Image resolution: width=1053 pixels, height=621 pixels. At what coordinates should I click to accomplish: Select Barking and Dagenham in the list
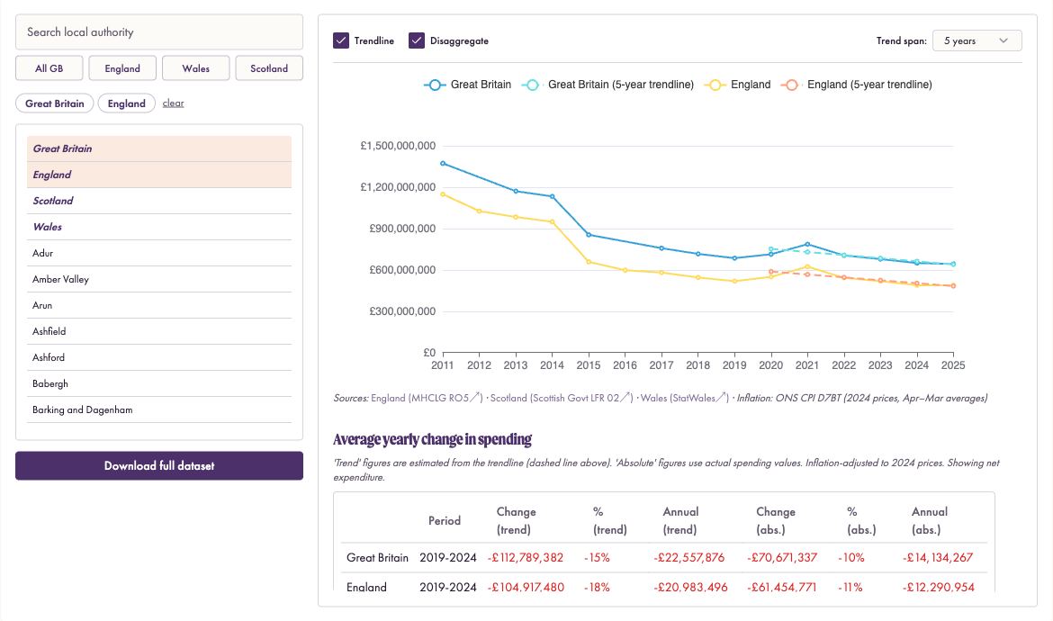tap(159, 410)
